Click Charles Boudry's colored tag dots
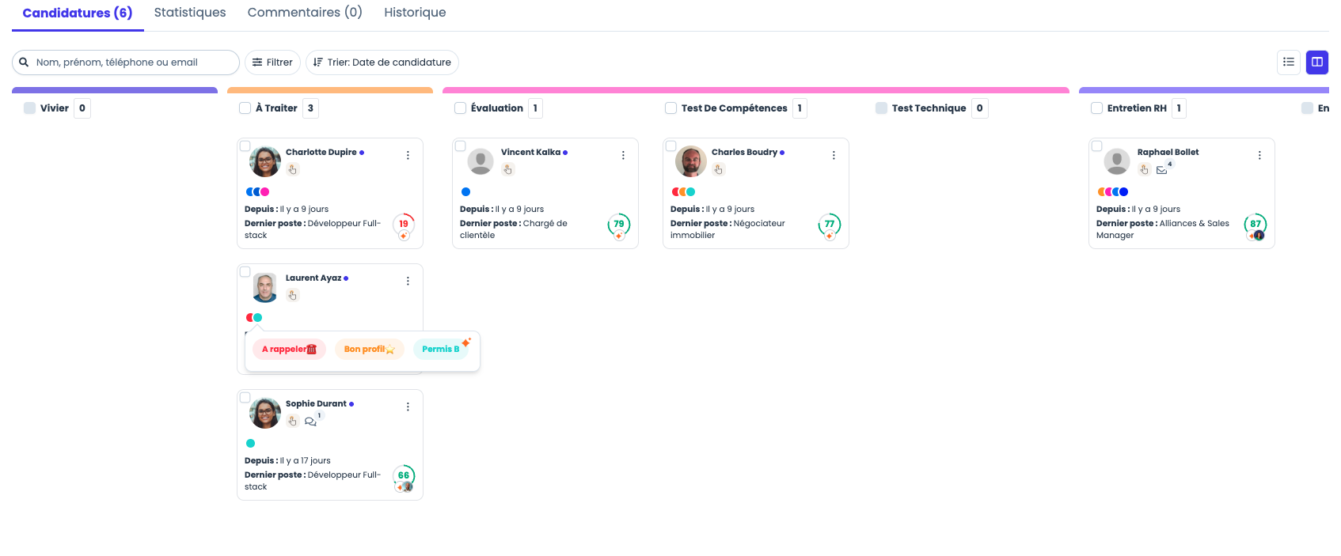 [684, 191]
